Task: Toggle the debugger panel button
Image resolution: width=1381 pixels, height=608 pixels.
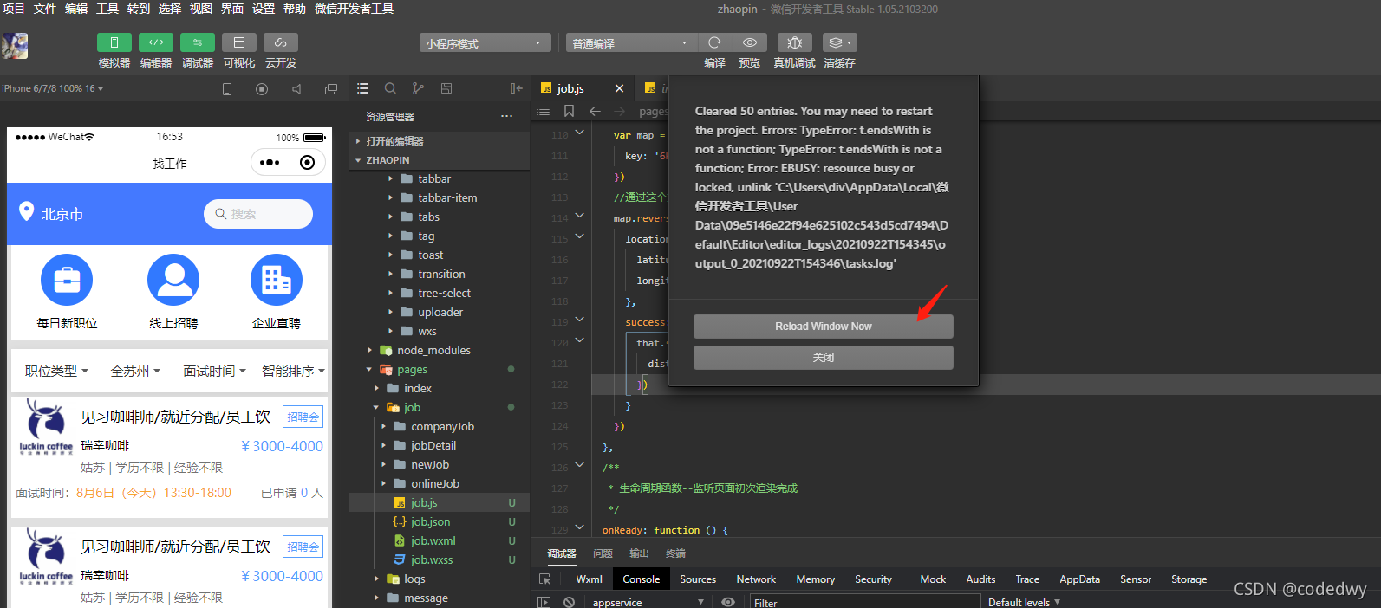Action: (198, 42)
